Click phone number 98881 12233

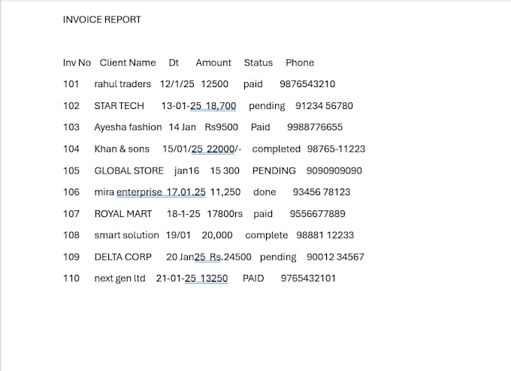click(325, 235)
